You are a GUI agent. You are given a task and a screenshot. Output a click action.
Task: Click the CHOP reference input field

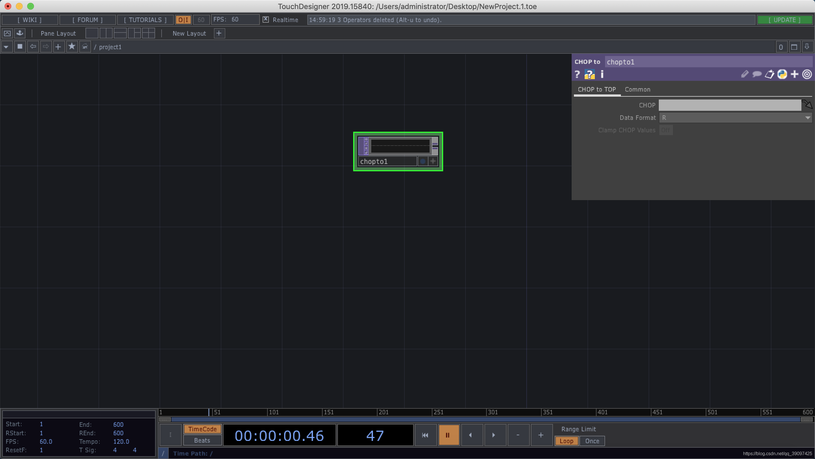tap(730, 105)
